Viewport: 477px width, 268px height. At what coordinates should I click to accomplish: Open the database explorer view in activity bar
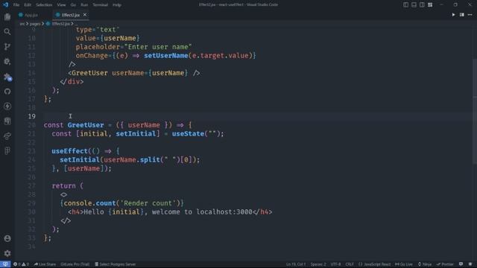7,121
